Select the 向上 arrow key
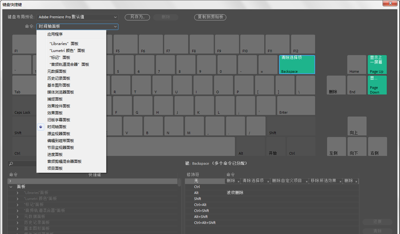The width and height of the screenshot is (400, 234). [x=357, y=126]
